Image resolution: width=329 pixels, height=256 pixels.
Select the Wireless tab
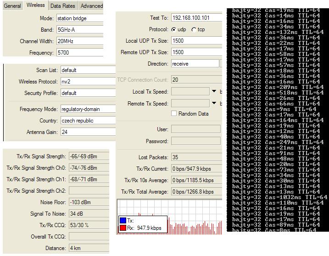[36, 5]
